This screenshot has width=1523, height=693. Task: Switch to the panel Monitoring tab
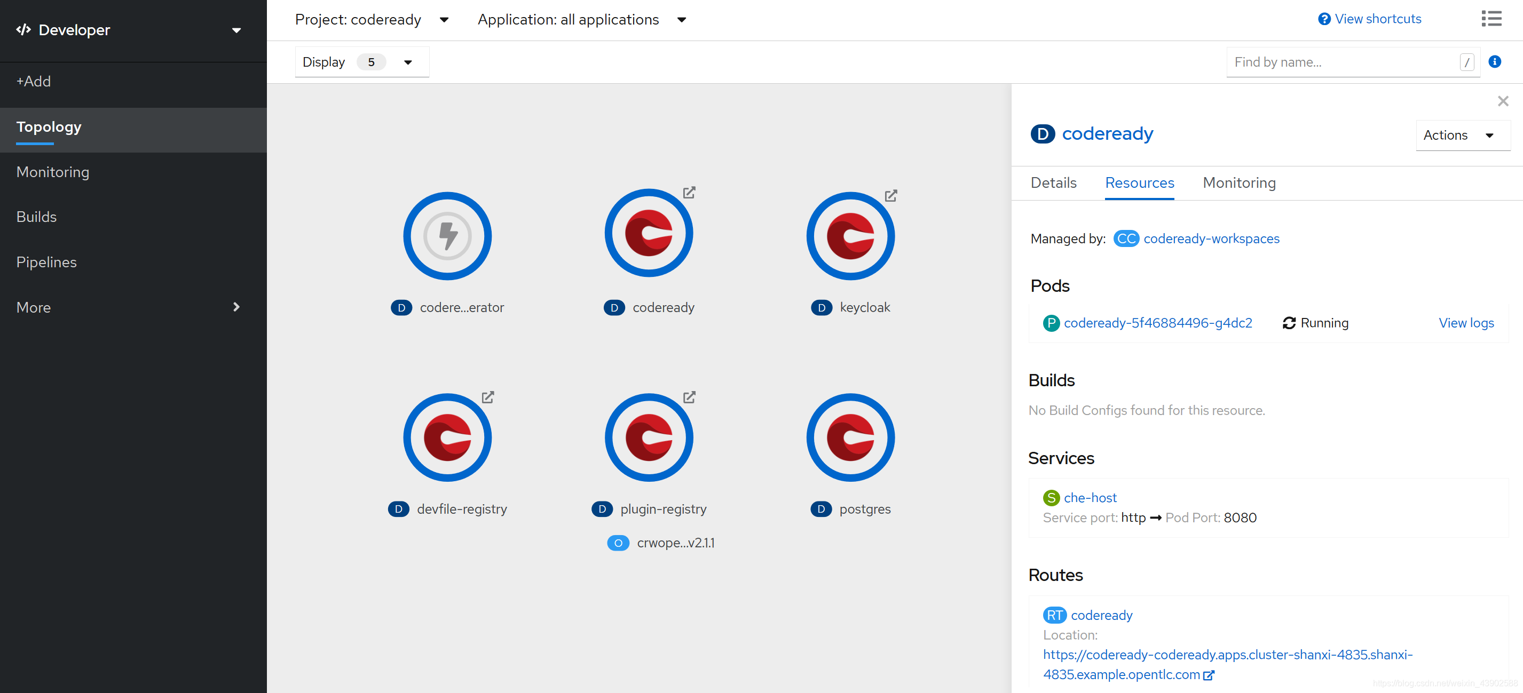click(x=1239, y=182)
